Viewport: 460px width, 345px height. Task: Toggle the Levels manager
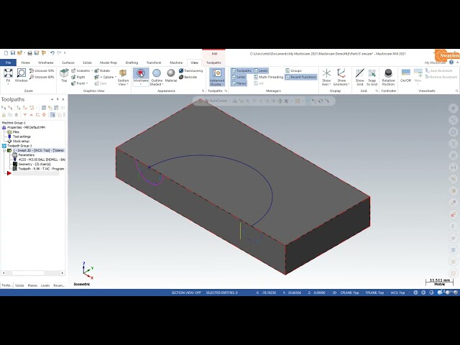(261, 70)
